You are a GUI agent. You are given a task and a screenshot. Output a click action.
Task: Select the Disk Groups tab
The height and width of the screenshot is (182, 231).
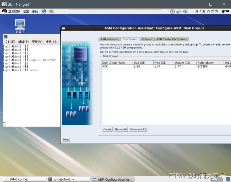pos(130,39)
